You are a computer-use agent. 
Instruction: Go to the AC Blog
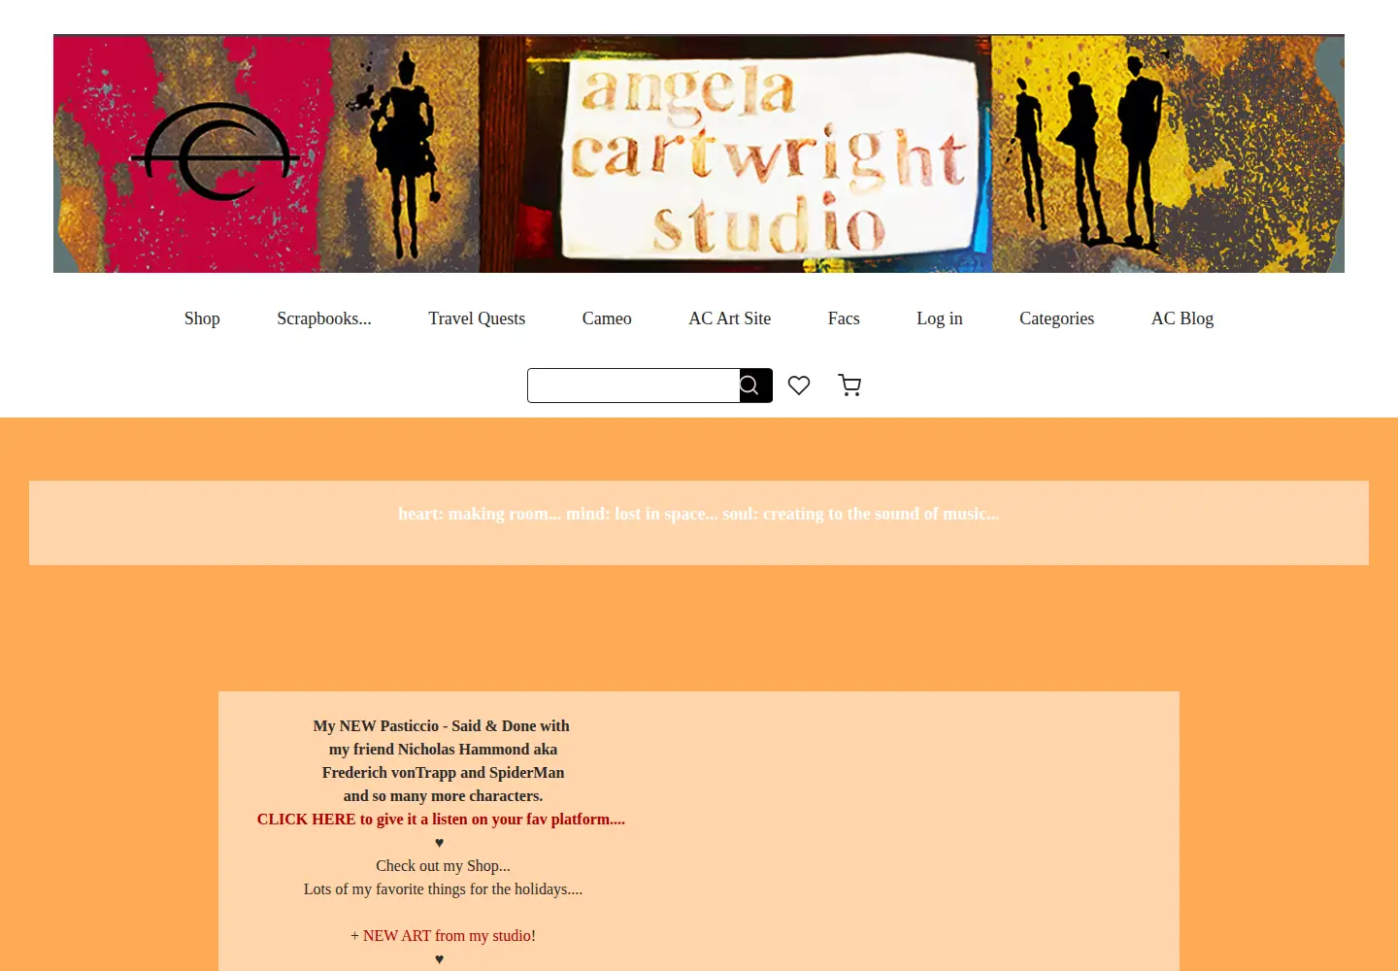[1182, 318]
